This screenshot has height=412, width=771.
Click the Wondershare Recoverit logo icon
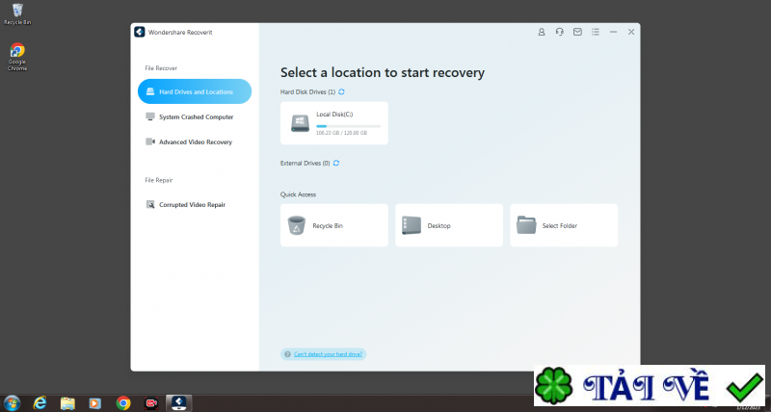(140, 32)
